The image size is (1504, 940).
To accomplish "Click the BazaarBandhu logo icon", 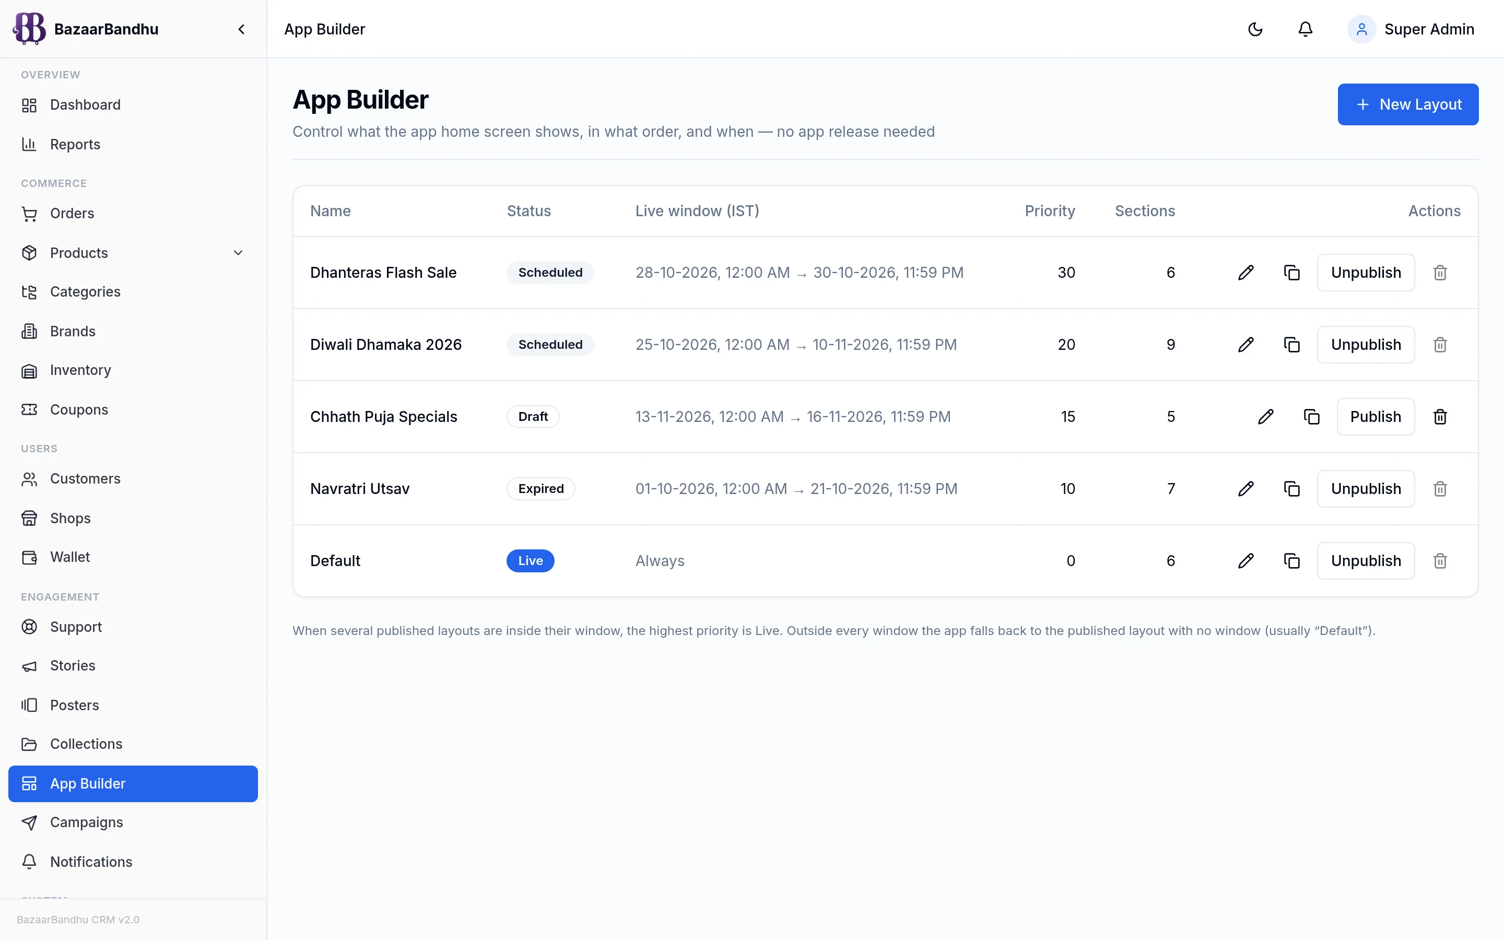I will click(29, 29).
